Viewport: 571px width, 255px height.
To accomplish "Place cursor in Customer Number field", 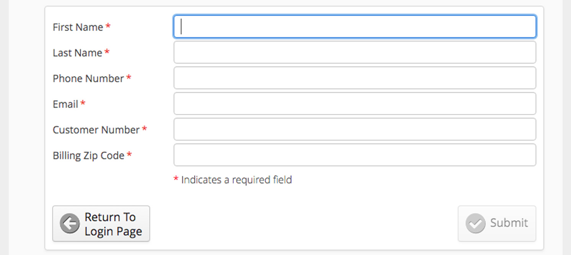I will 355,129.
